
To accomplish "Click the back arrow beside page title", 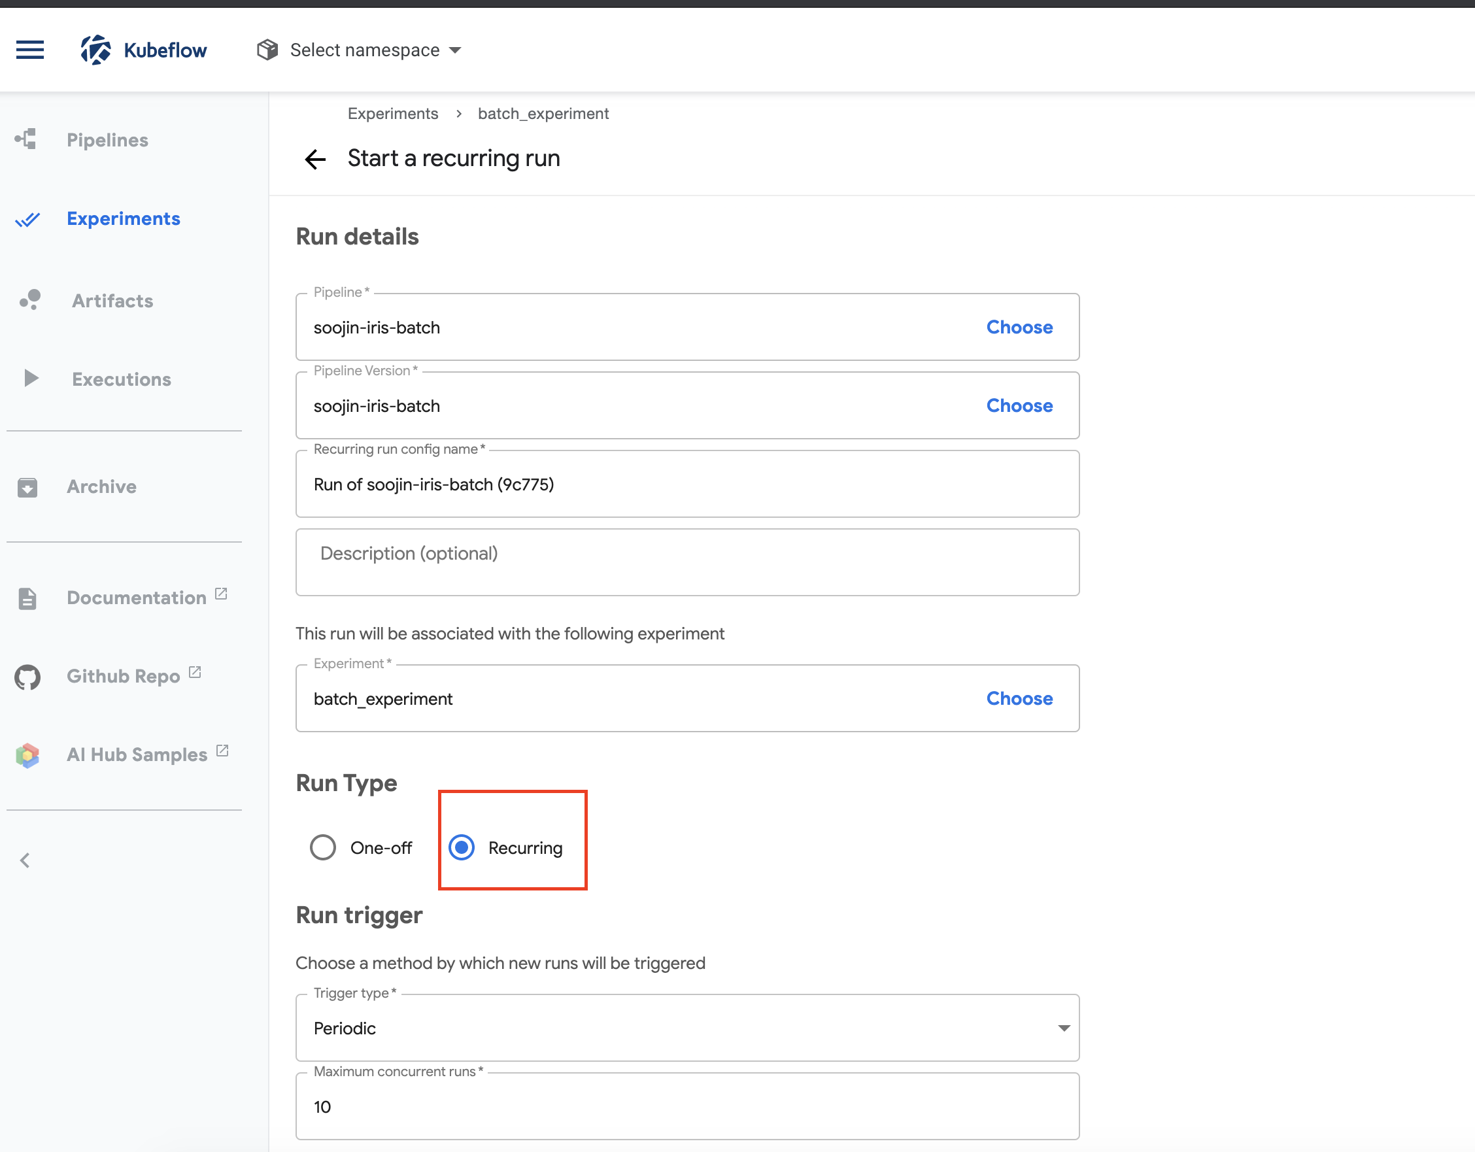I will click(x=314, y=160).
